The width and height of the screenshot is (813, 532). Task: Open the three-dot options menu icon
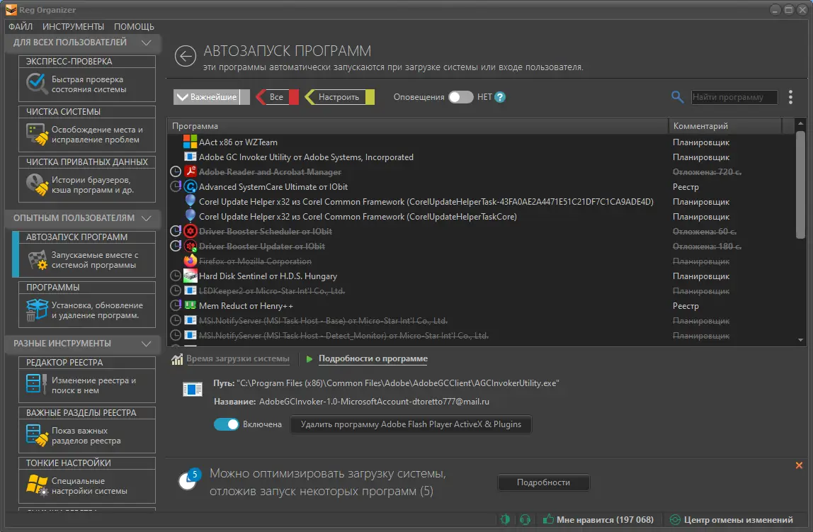(x=790, y=97)
